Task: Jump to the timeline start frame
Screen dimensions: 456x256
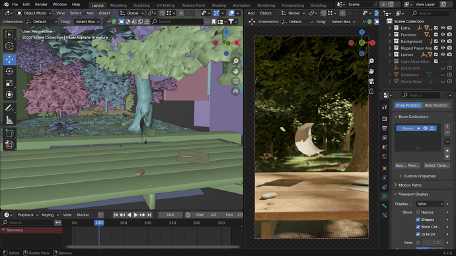Action: [116, 215]
